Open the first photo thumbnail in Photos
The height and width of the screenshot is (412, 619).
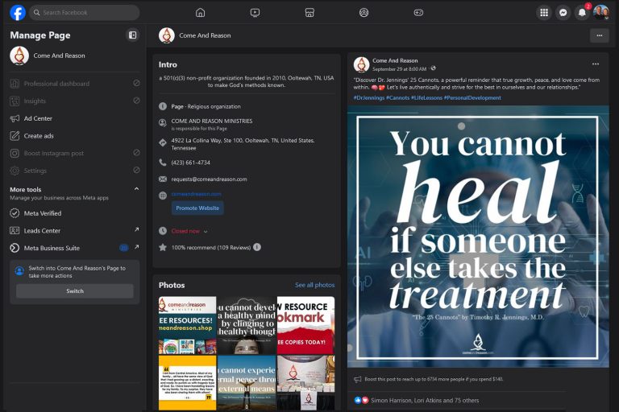[187, 325]
